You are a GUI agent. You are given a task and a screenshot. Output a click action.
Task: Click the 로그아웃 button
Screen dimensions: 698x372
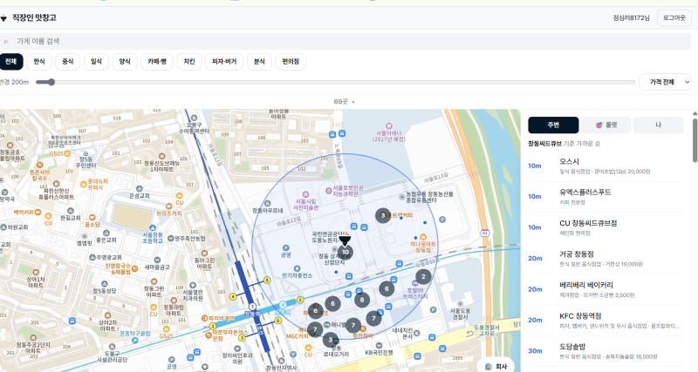click(674, 18)
